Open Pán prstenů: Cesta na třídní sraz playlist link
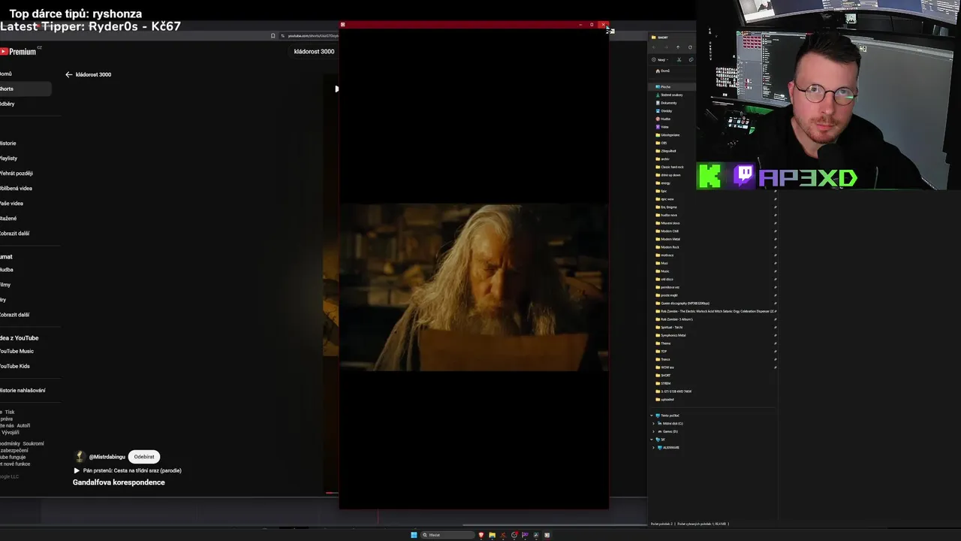961x541 pixels. point(132,470)
